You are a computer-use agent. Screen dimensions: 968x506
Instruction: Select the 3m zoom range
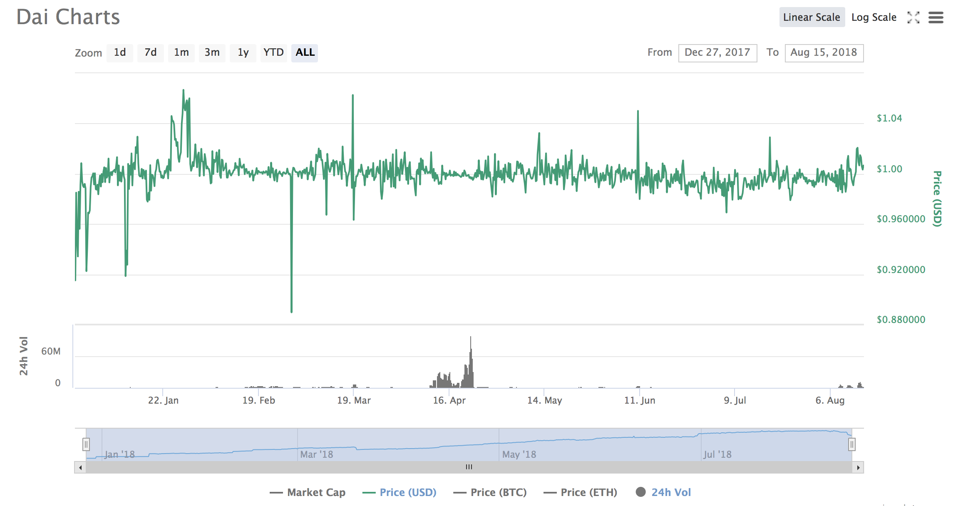tap(212, 53)
